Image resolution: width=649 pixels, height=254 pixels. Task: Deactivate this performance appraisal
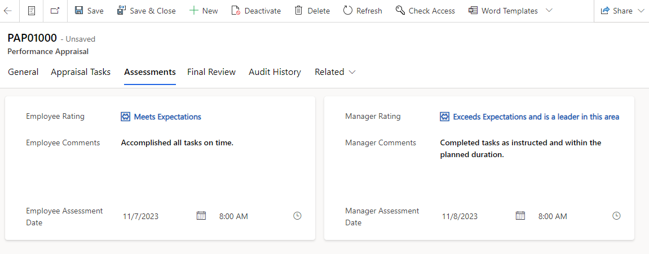point(256,11)
